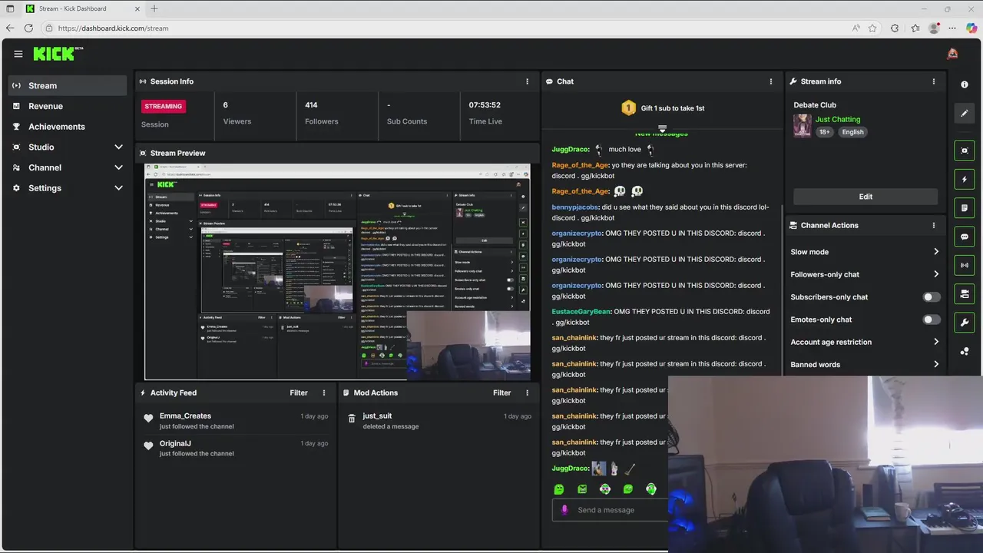Insert the green clown-face emote

(605, 489)
